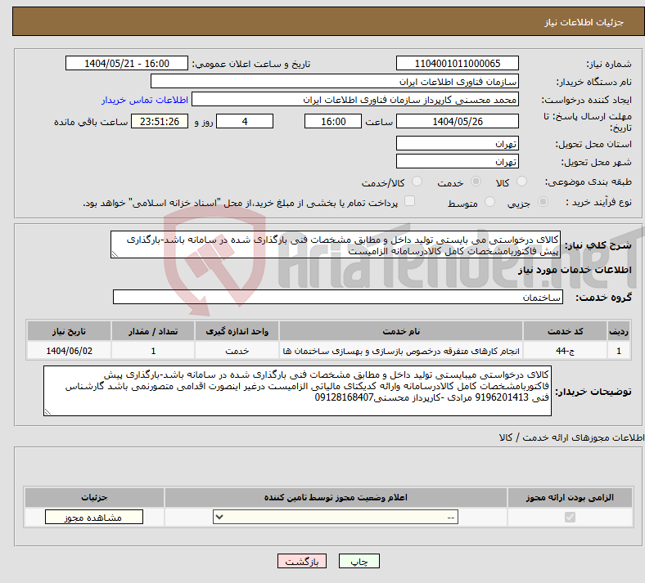645x583 pixels.
Task: Click the توضیحات خریدار text area
Action: (x=297, y=391)
